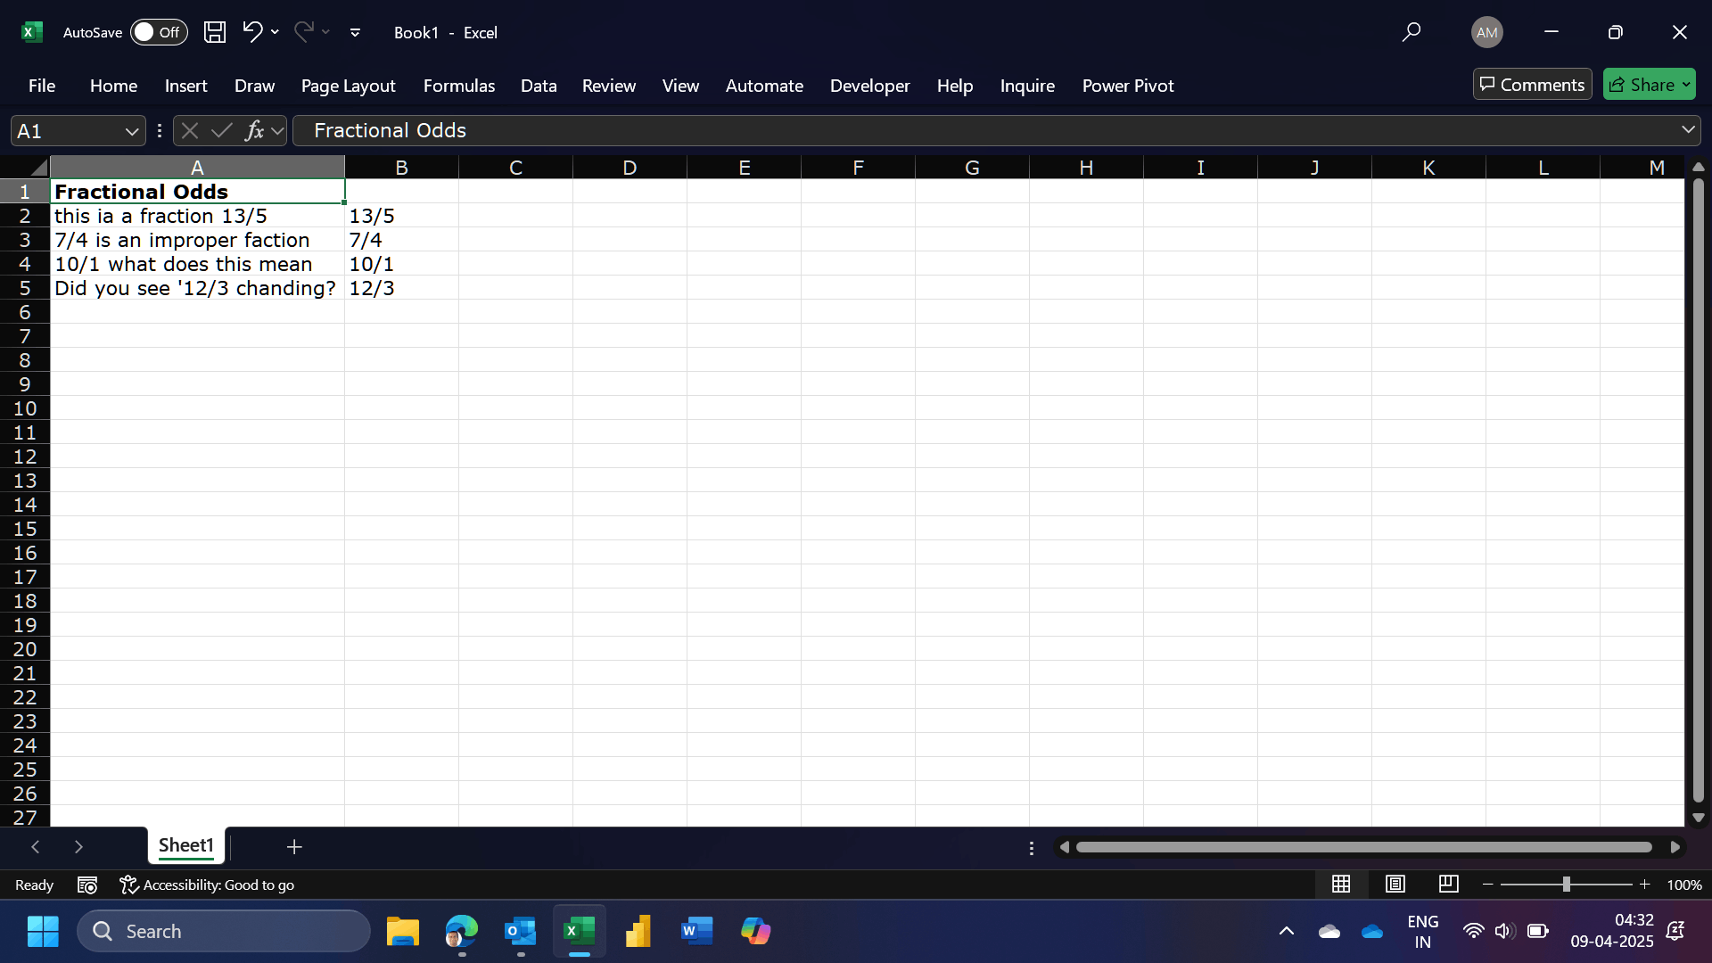Screen dimensions: 1712x963
Task: Switch to Page Layout view icon
Action: click(x=1395, y=884)
